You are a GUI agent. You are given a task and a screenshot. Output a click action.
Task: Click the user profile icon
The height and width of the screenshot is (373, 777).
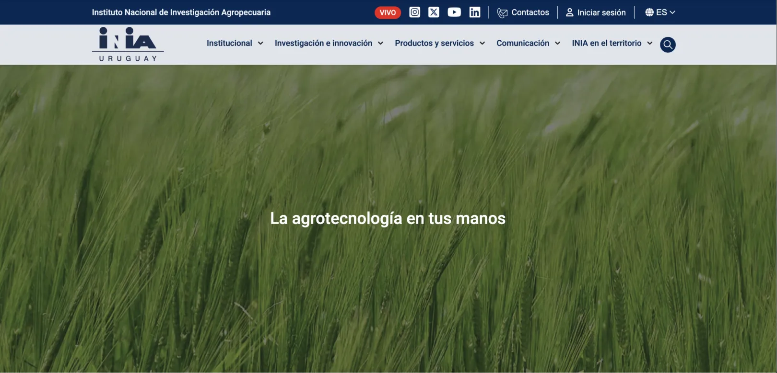pos(569,12)
